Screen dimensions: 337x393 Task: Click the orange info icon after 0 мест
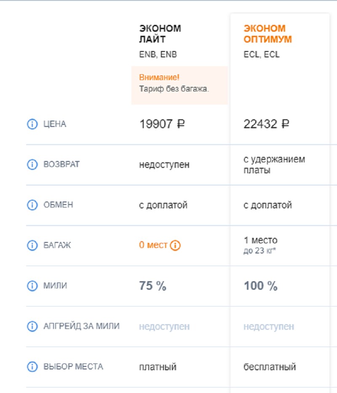tap(175, 245)
